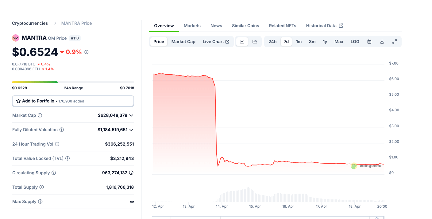Open the calendar date range icon
The image size is (432, 219).
(x=369, y=41)
